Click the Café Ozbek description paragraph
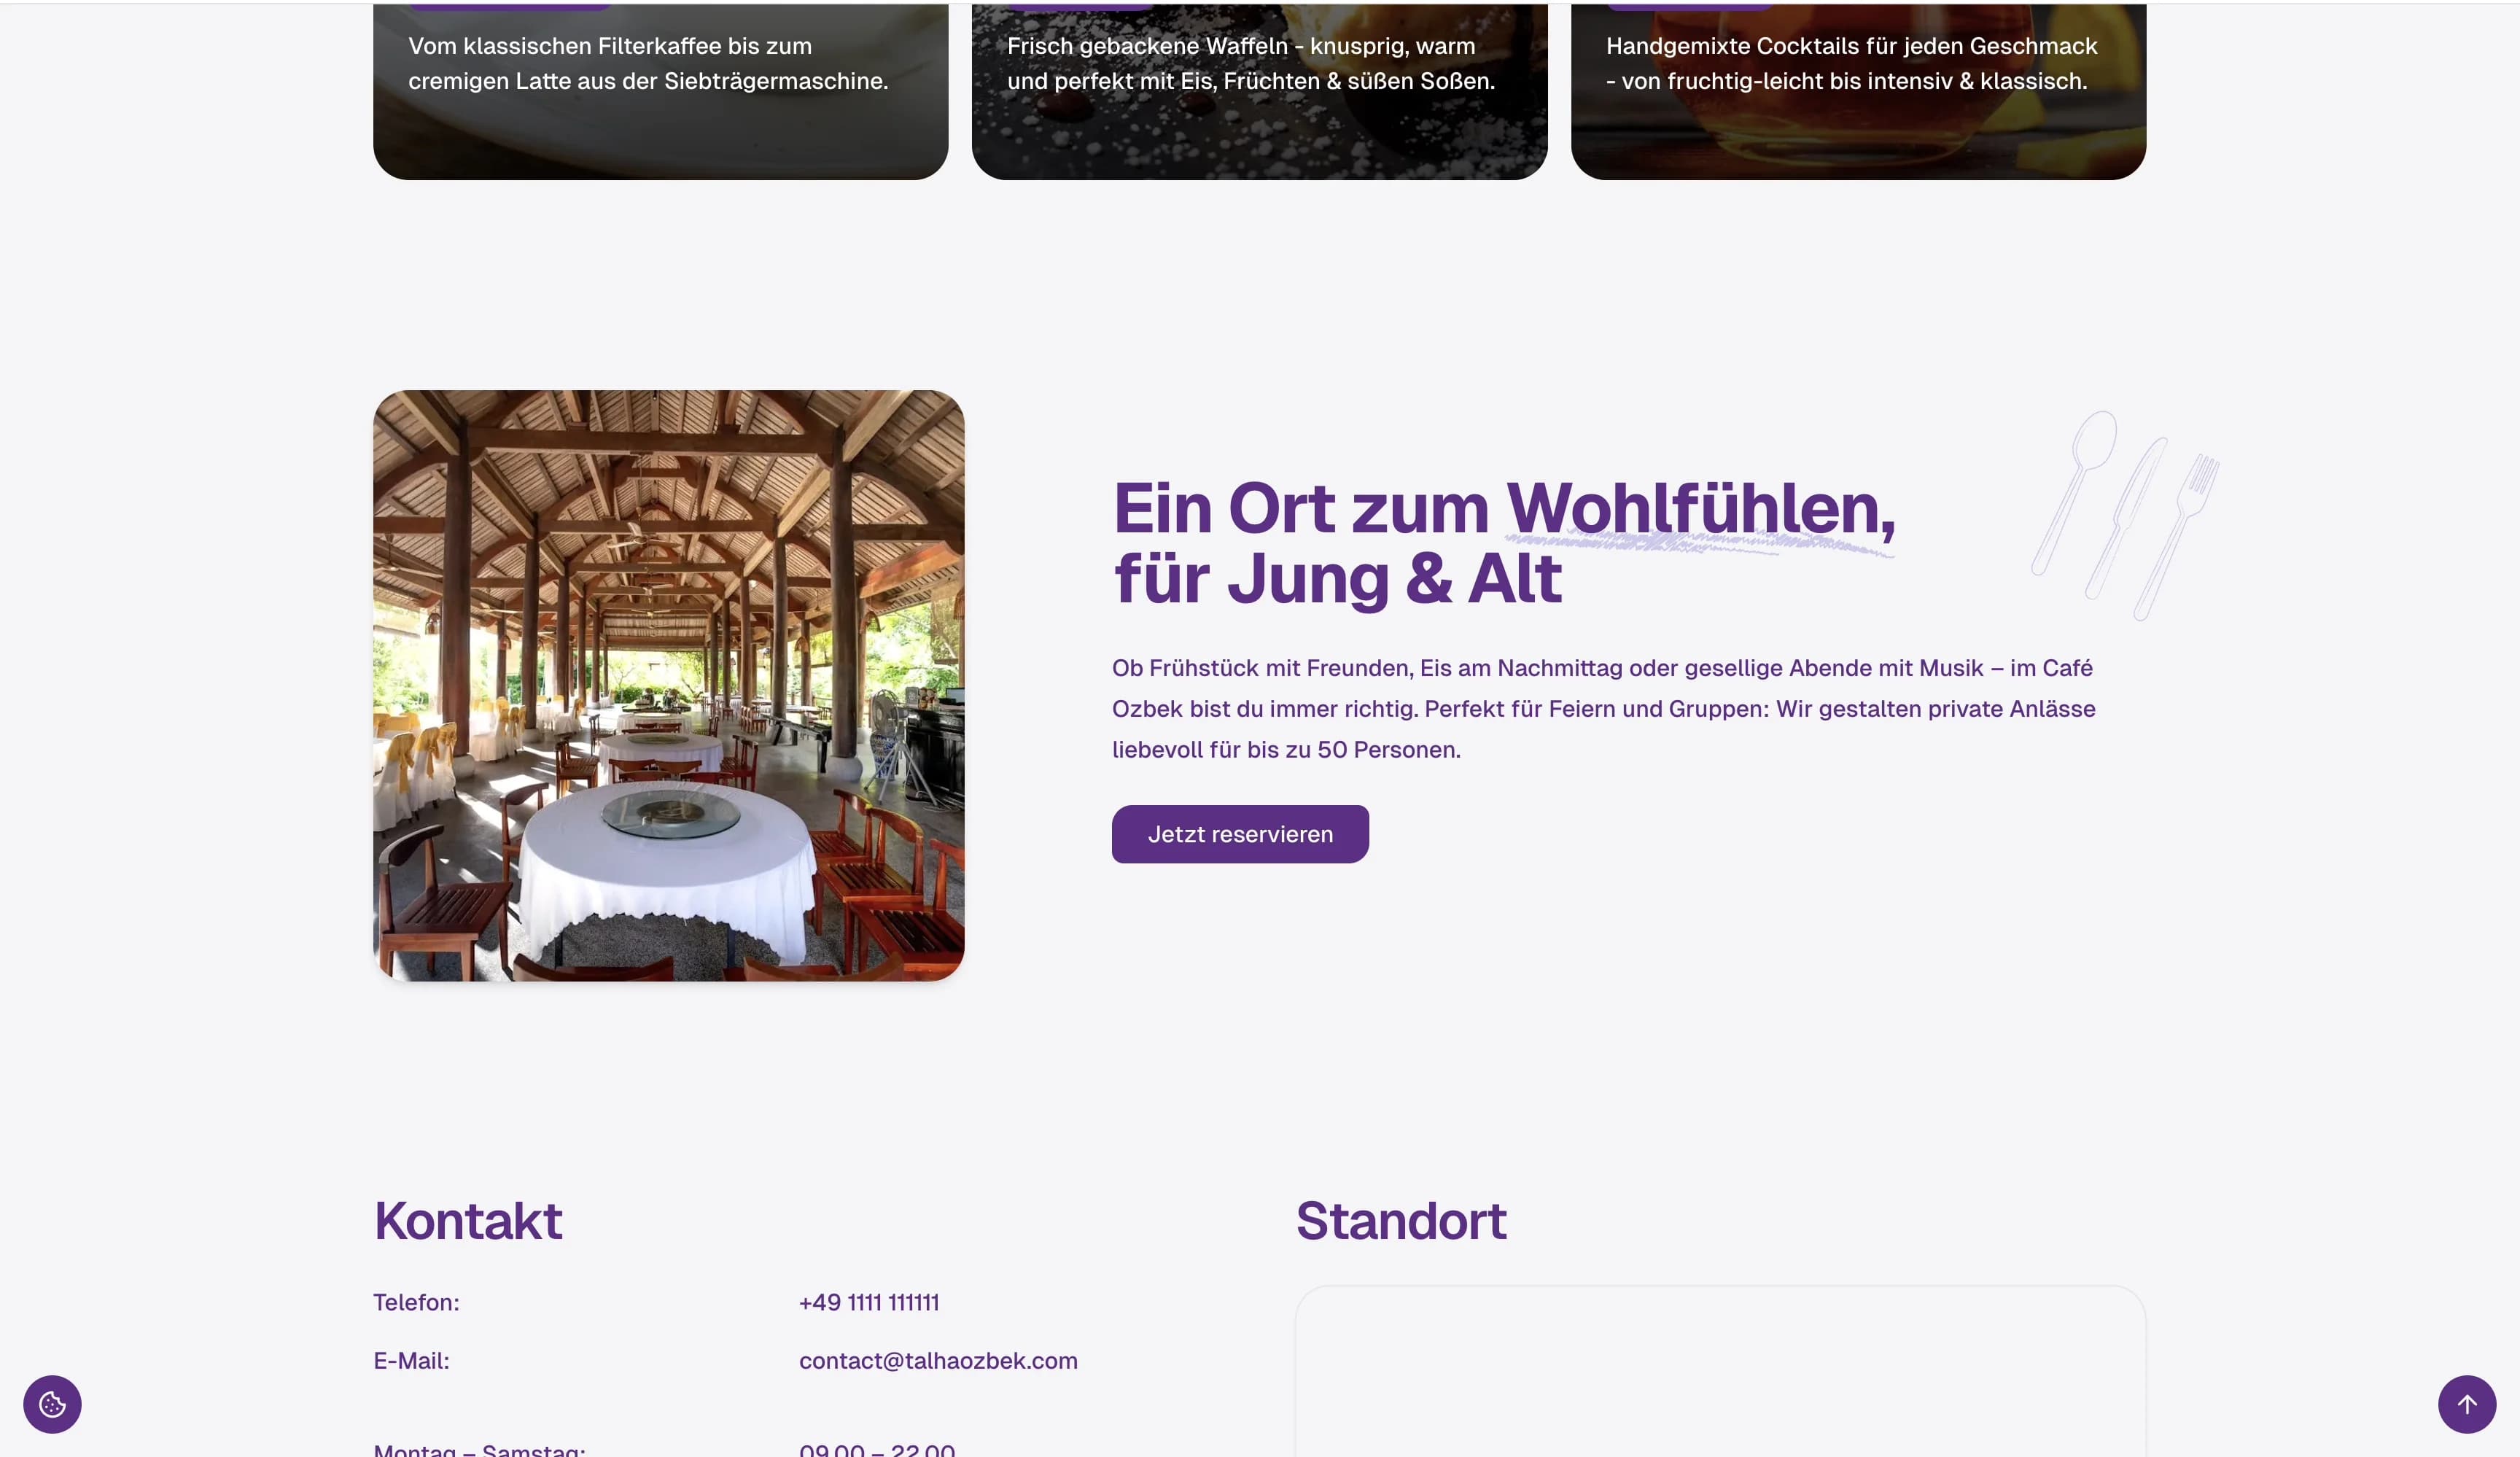Viewport: 2520px width, 1457px height. point(1603,708)
